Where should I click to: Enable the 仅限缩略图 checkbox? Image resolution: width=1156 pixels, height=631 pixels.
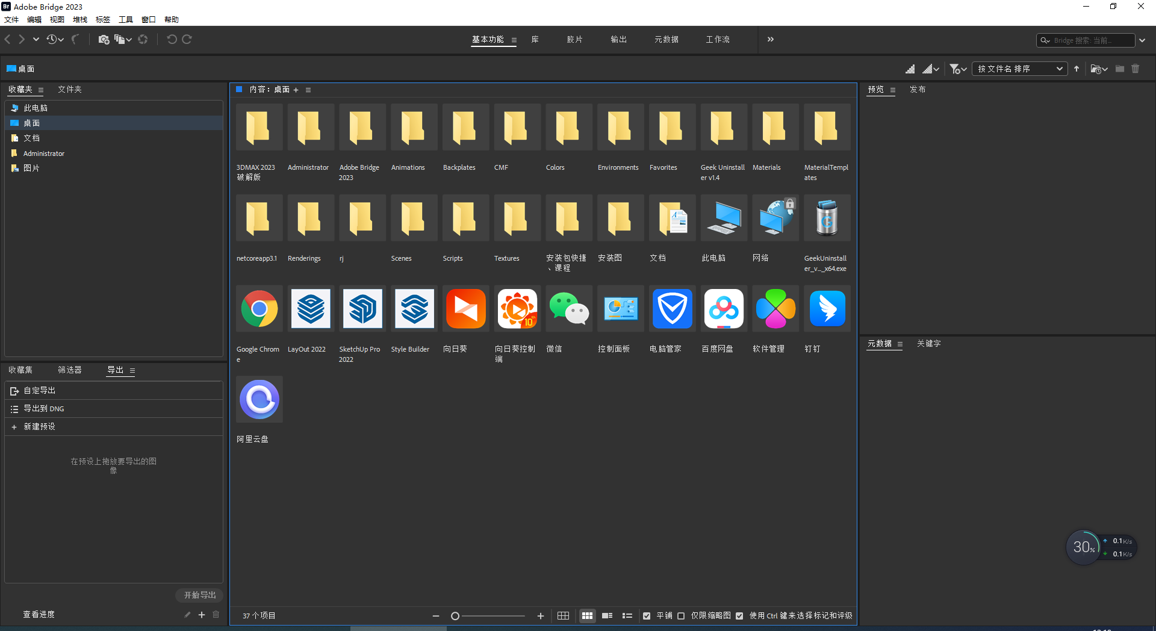point(681,616)
